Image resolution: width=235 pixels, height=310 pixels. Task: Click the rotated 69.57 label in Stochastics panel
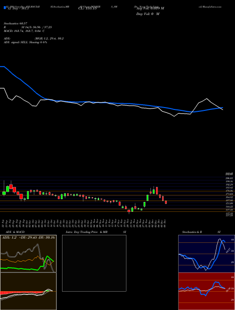[227, 250]
